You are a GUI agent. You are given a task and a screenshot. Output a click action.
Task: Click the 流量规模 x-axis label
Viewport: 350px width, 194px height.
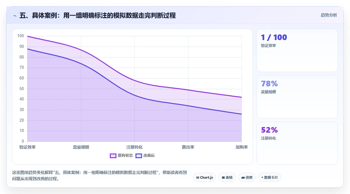click(x=81, y=147)
